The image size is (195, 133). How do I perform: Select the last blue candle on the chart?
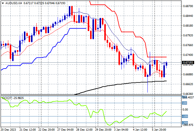[x=167, y=64]
